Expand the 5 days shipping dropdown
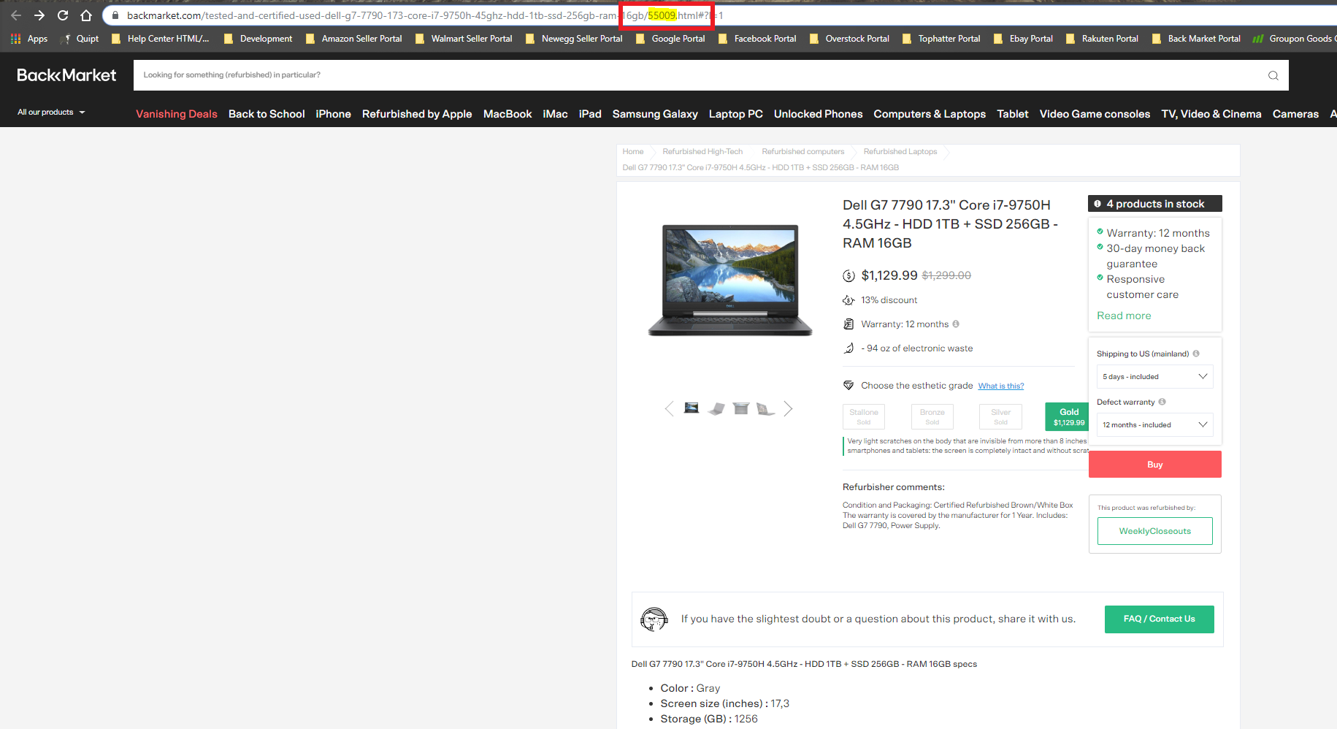This screenshot has width=1337, height=729. tap(1154, 376)
